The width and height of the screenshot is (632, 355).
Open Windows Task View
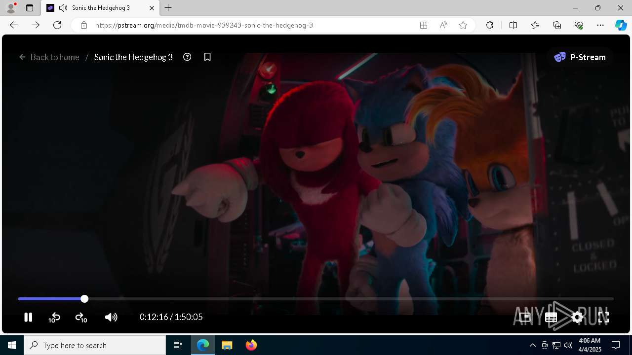(178, 345)
